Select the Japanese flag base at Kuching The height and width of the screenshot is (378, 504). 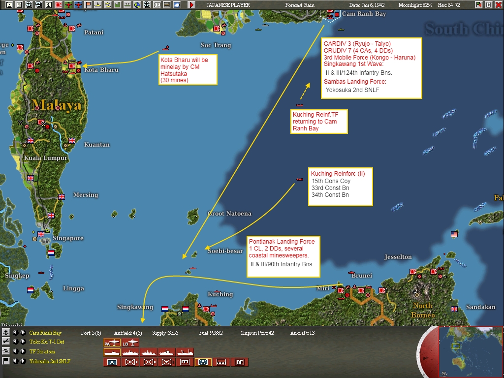point(206,309)
